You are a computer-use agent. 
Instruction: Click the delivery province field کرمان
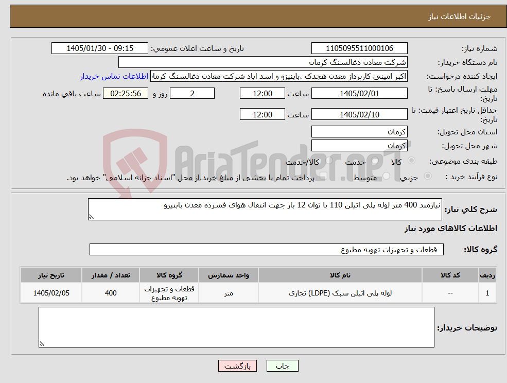(359, 132)
